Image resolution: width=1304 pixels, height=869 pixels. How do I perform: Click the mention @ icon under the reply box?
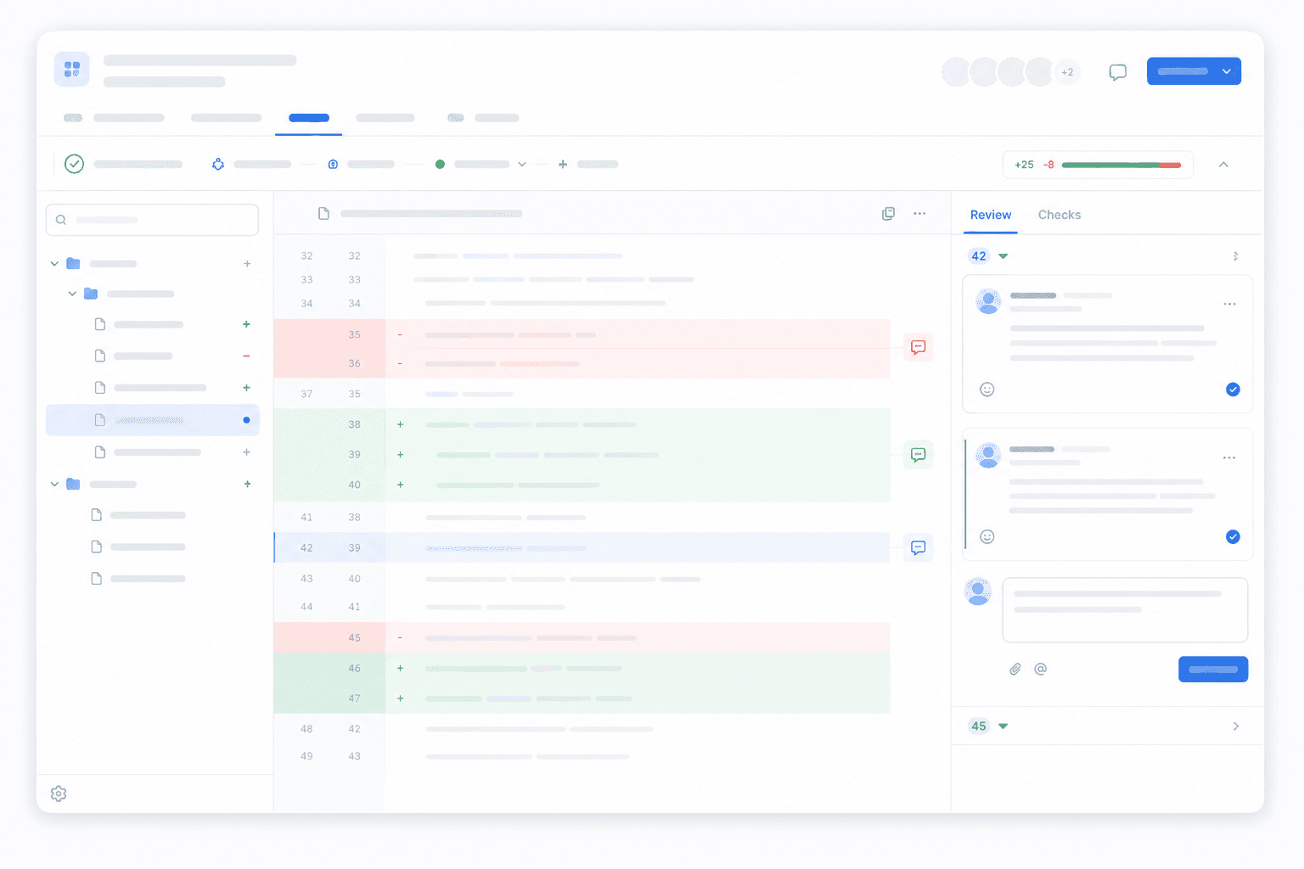click(x=1040, y=669)
